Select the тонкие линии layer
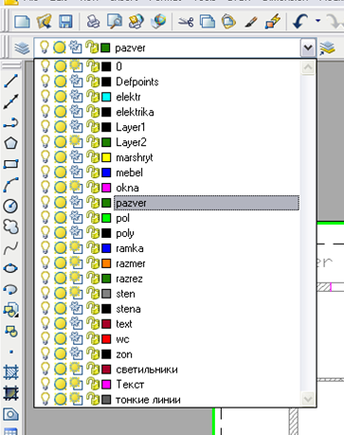Image resolution: width=344 pixels, height=435 pixels. [148, 400]
